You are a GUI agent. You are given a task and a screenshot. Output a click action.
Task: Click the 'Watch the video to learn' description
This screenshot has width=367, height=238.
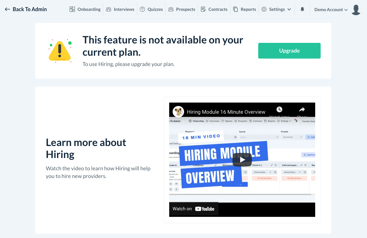tap(98, 172)
